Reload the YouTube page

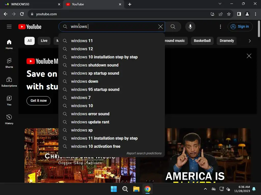click(22, 14)
